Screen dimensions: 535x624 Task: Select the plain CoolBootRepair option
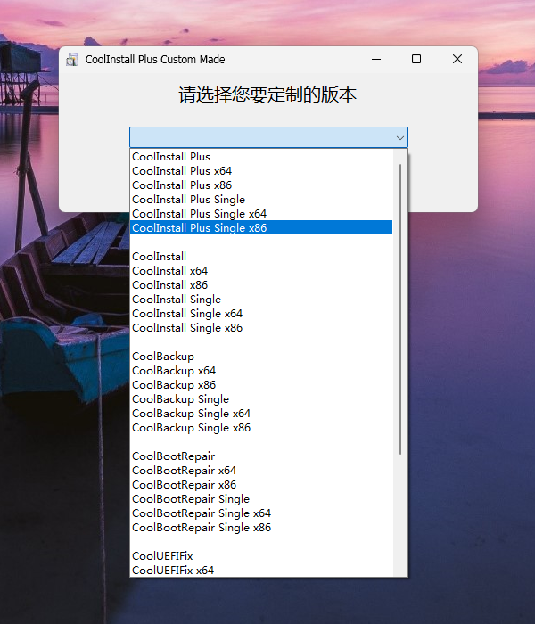click(173, 456)
